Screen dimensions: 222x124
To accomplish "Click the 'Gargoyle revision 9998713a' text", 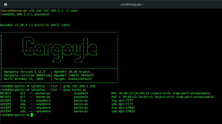I will pos(27,75).
